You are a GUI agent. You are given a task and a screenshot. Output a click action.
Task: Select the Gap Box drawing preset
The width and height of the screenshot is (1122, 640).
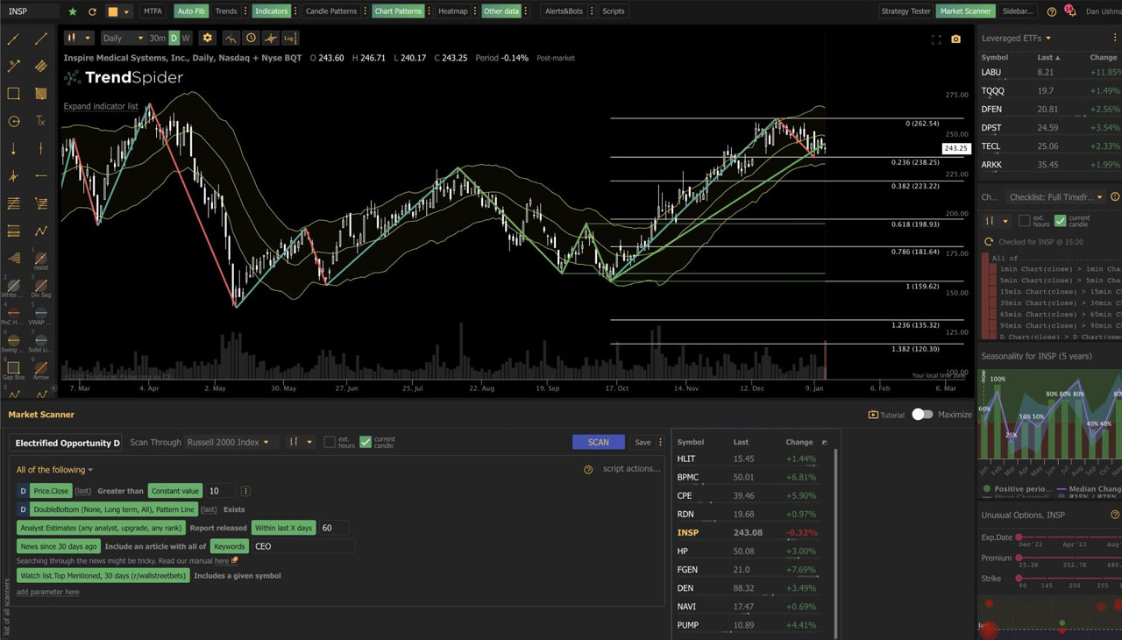coord(13,369)
